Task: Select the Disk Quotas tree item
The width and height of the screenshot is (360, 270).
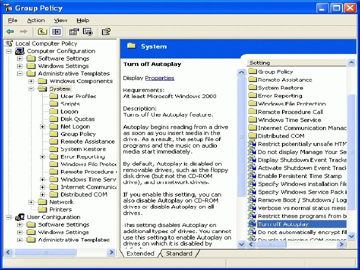Action: pos(77,119)
